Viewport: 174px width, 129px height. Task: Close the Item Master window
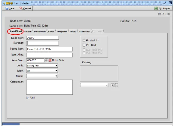pyautogui.click(x=170, y=3)
